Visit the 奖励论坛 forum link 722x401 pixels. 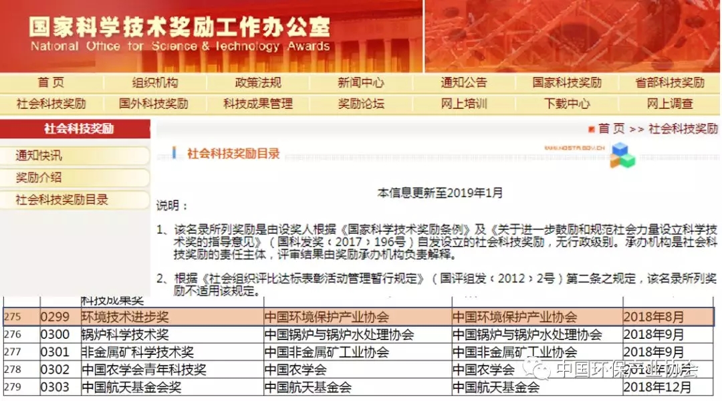tap(361, 104)
